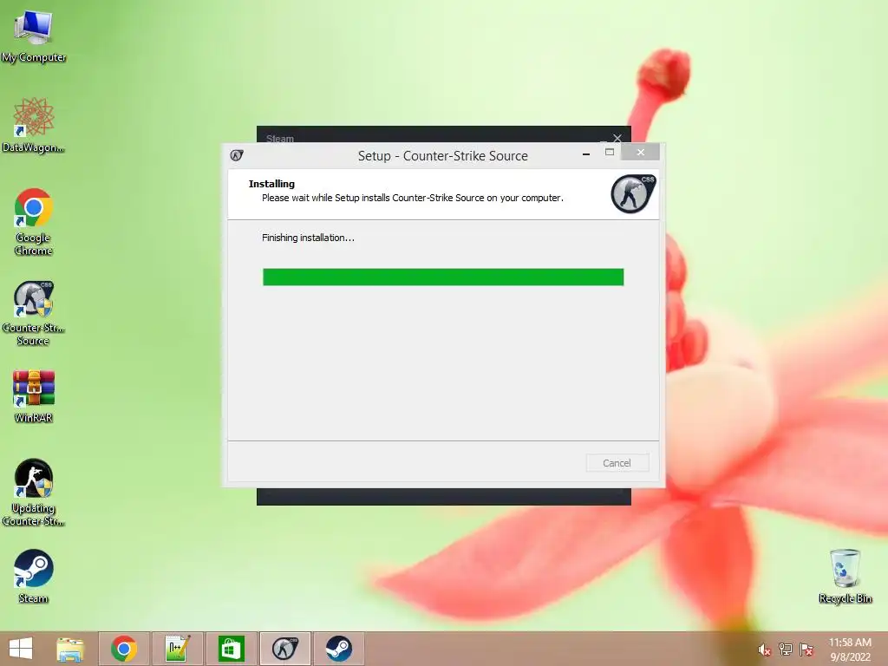Select the Recycle Bin desktop icon
888x666 pixels.
(845, 576)
